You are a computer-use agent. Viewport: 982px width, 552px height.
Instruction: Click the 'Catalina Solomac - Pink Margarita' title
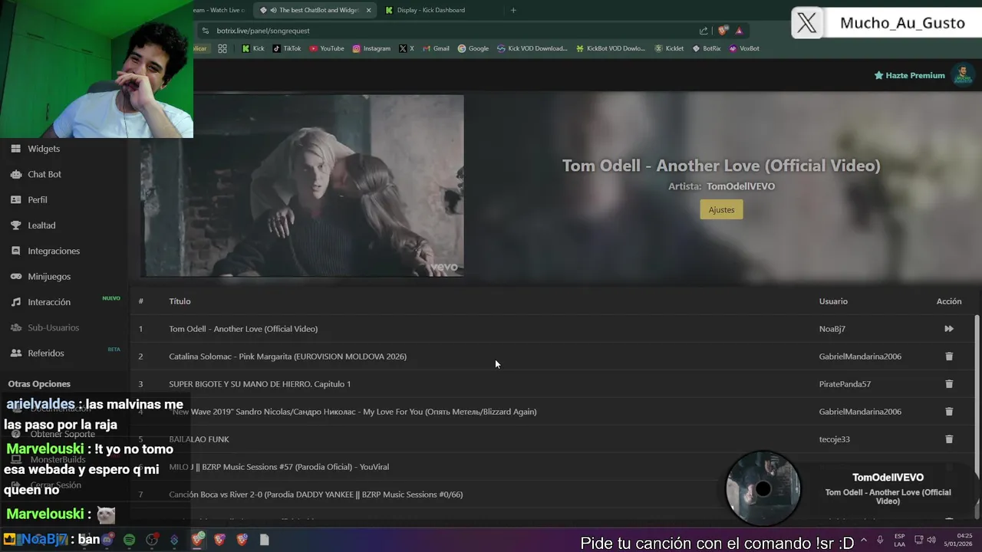point(288,356)
